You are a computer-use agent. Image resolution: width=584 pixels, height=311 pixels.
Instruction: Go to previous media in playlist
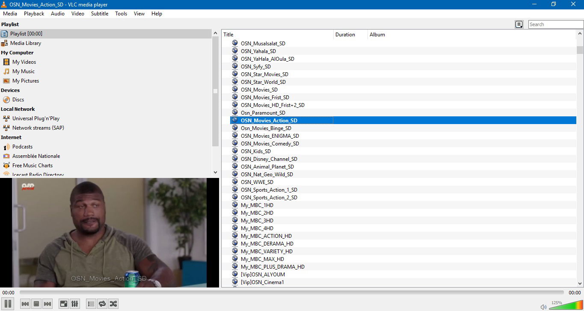point(25,304)
